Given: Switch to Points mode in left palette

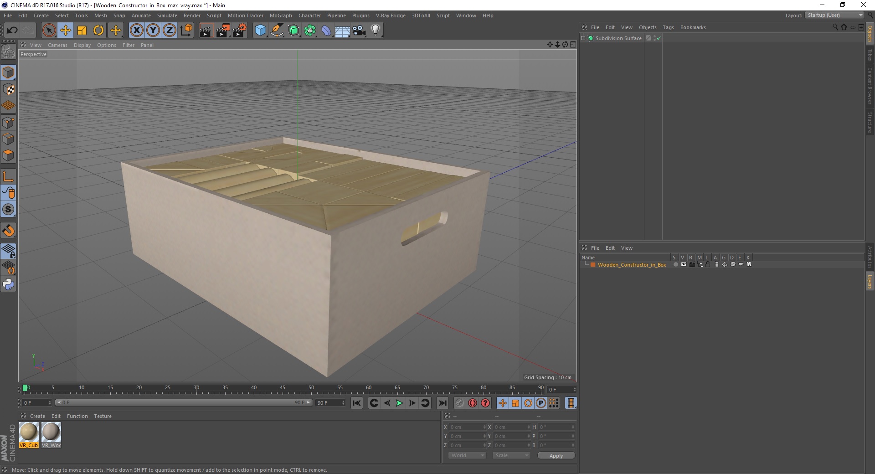Looking at the screenshot, I should point(8,123).
